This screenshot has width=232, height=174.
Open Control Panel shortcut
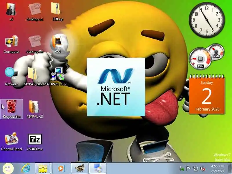tap(12, 142)
